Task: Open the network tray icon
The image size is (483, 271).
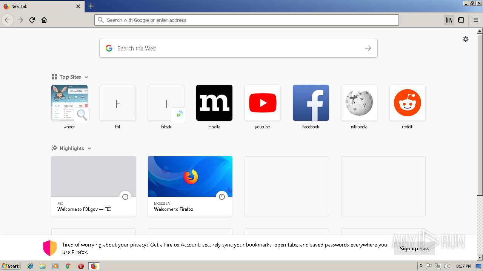Action: 438,266
